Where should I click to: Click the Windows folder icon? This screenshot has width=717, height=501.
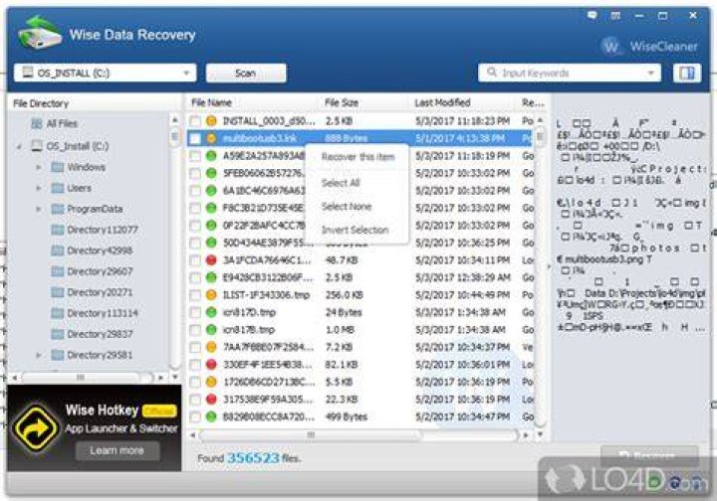click(x=57, y=167)
